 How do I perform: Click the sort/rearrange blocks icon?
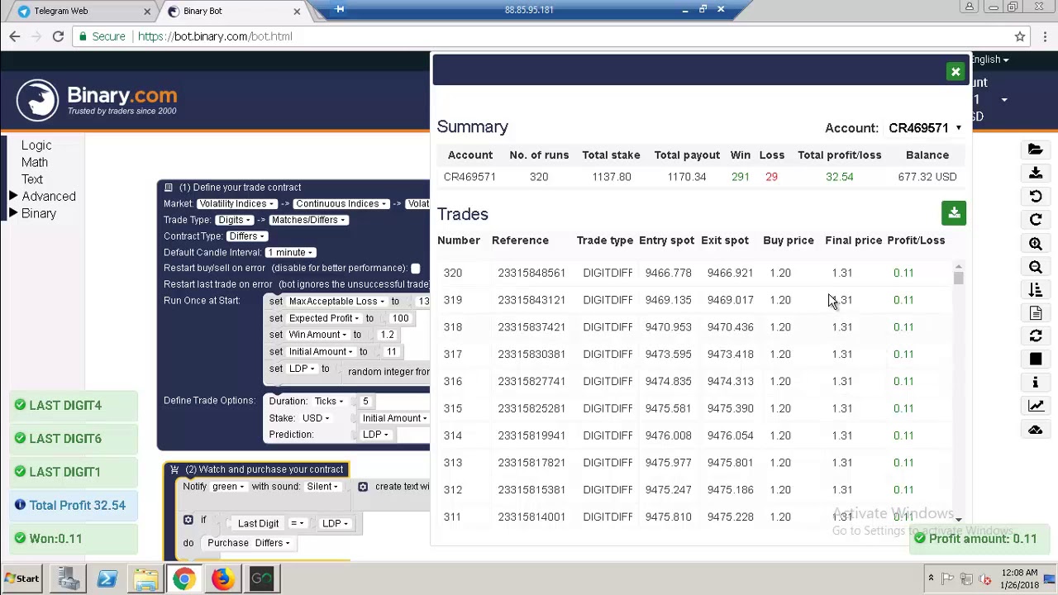[x=1035, y=290]
